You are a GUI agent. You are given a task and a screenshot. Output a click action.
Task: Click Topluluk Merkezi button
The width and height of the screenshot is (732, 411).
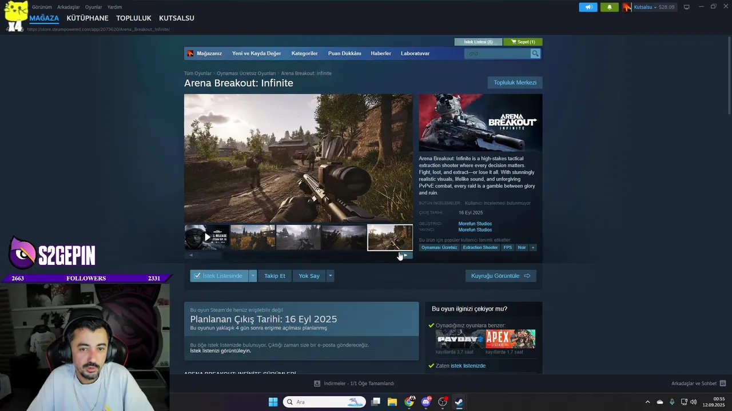[x=515, y=83]
